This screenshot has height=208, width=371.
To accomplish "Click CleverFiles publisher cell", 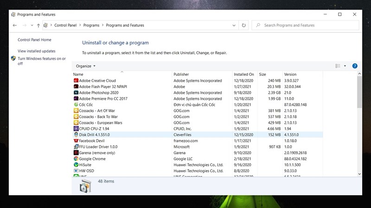I will point(182,135).
